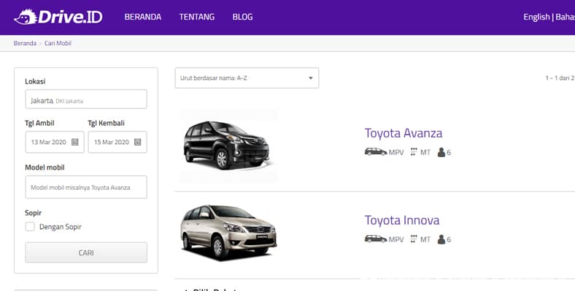Click the black Toyota Avanza thumbnail
The image size is (575, 291).
(228, 145)
